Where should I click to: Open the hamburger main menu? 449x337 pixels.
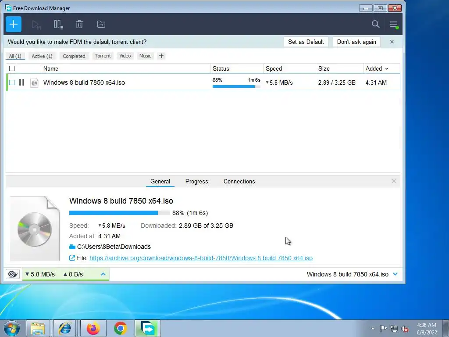click(x=394, y=25)
